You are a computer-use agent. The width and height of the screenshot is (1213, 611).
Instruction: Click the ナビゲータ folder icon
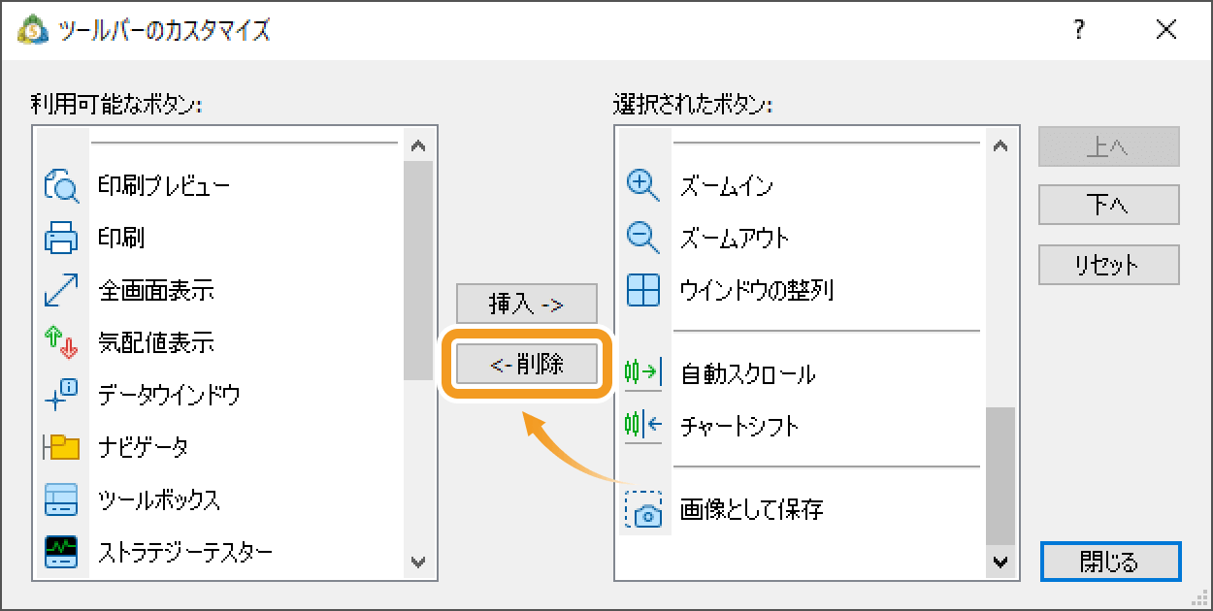click(61, 447)
